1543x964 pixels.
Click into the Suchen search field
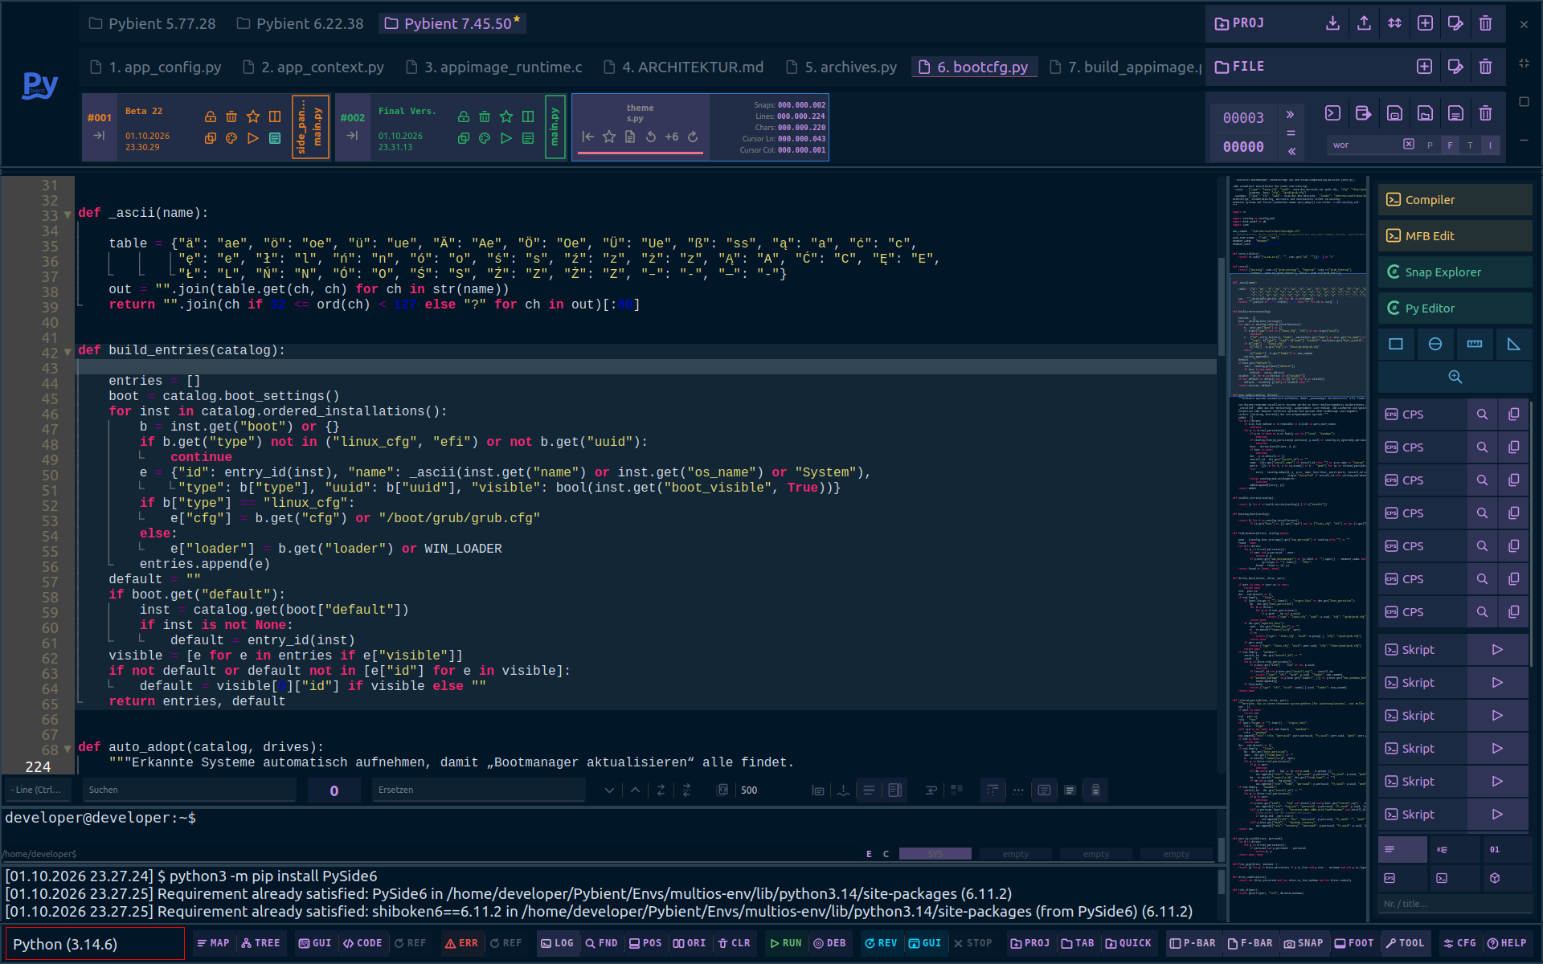[190, 790]
